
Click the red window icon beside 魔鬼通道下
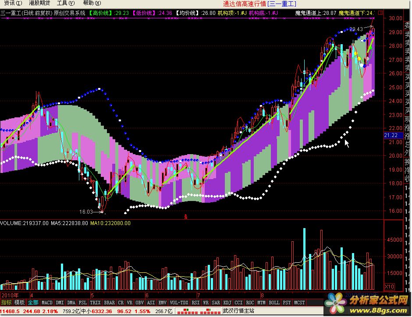pos(380,13)
